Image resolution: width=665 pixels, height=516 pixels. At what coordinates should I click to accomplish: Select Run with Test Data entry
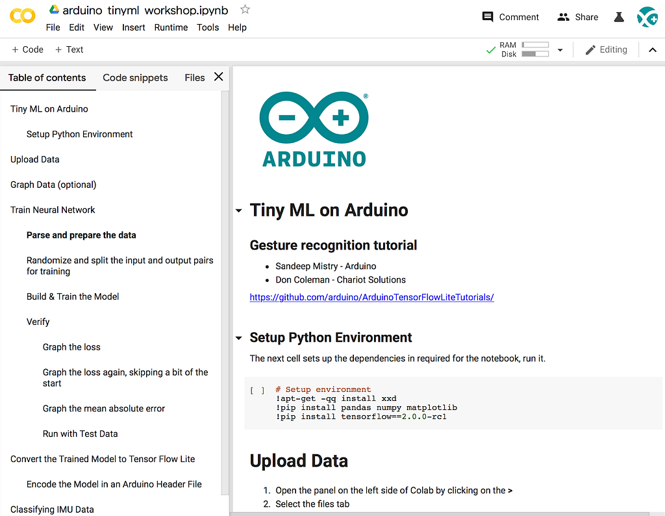80,433
